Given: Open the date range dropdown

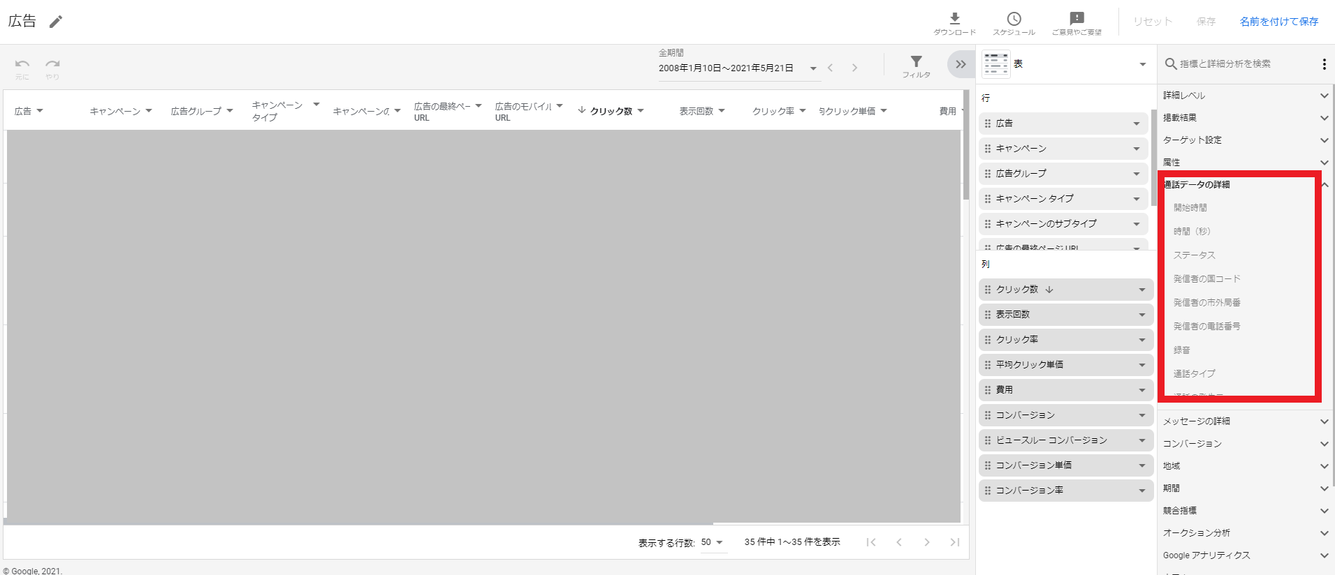Looking at the screenshot, I should (x=813, y=68).
